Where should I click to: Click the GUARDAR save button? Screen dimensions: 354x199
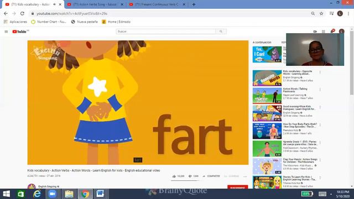232,176
